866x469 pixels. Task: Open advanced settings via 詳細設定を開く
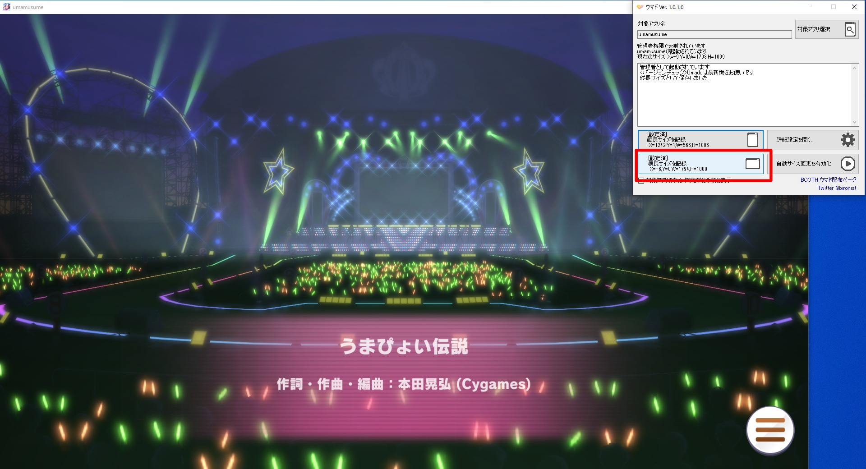pos(813,140)
